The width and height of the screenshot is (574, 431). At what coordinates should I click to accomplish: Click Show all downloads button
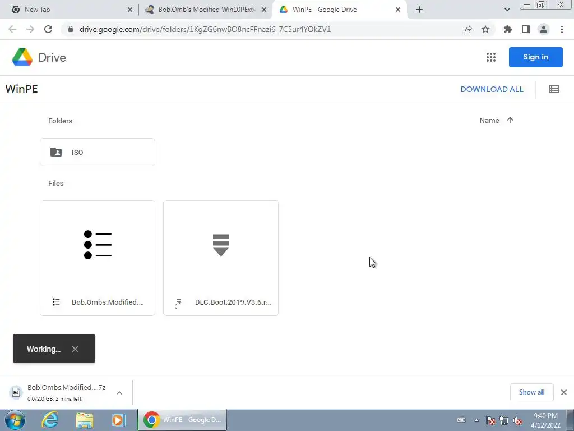[x=531, y=392]
